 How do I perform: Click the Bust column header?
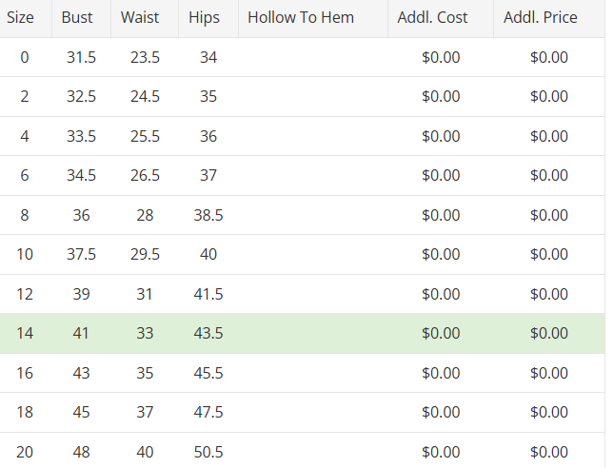[77, 18]
